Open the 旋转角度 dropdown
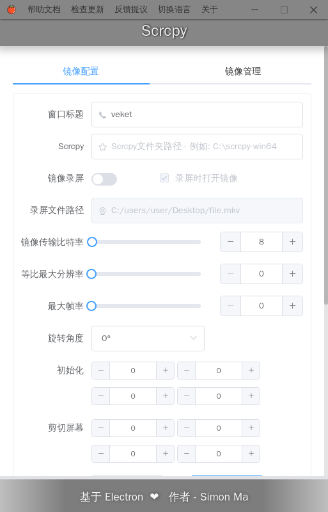The height and width of the screenshot is (512, 328). click(x=148, y=339)
